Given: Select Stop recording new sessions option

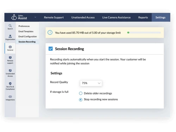Looking at the screenshot, I should pyautogui.click(x=81, y=100).
